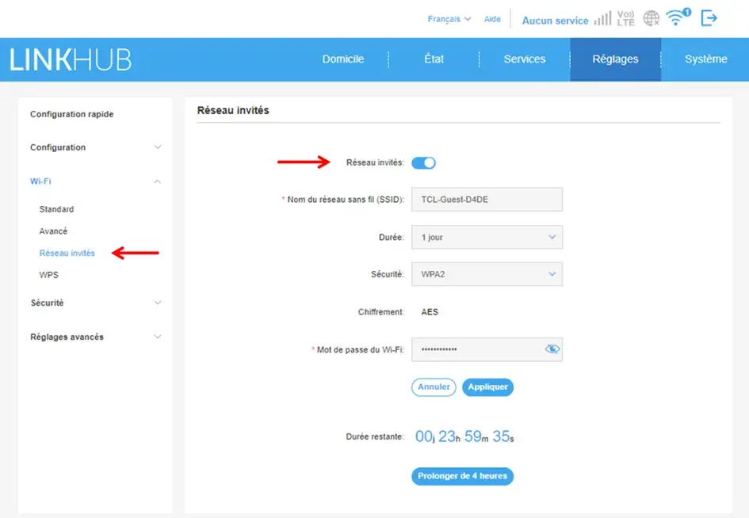
Task: Open the Wi-Fi connected devices icon
Action: 678,17
